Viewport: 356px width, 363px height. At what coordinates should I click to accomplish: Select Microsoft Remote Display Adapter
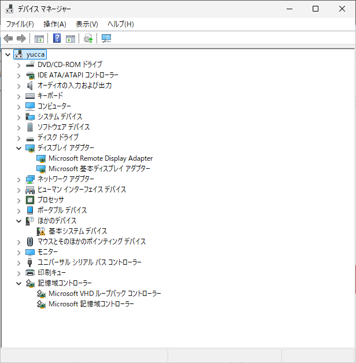(101, 158)
